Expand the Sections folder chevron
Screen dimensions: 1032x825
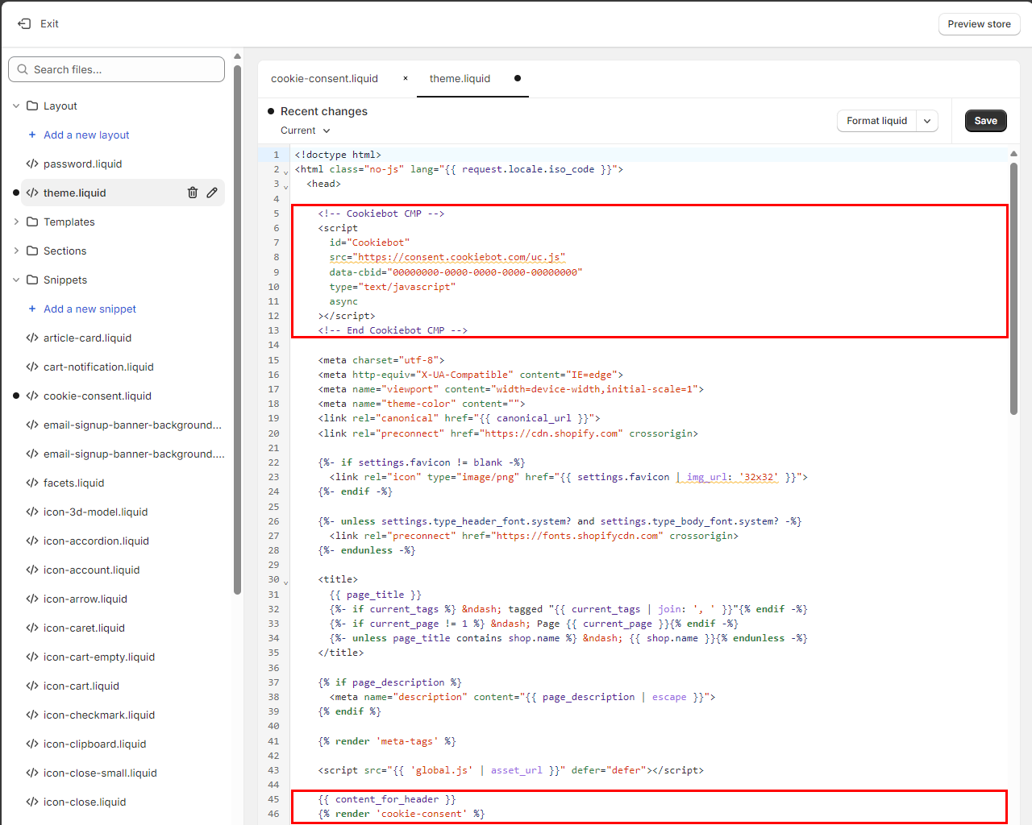[x=16, y=251]
